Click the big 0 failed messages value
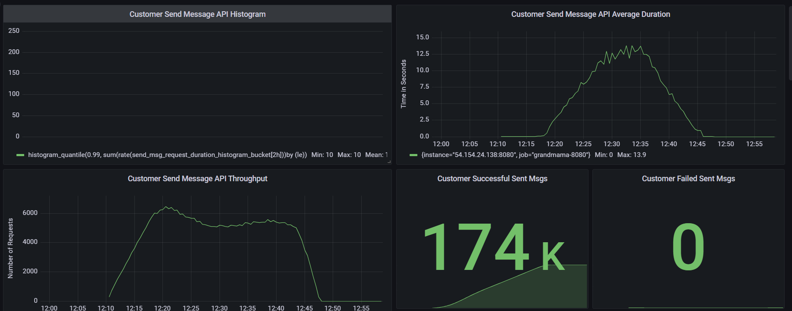Image resolution: width=792 pixels, height=311 pixels. [688, 247]
